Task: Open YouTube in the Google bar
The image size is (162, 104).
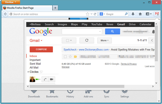Action: [97, 24]
